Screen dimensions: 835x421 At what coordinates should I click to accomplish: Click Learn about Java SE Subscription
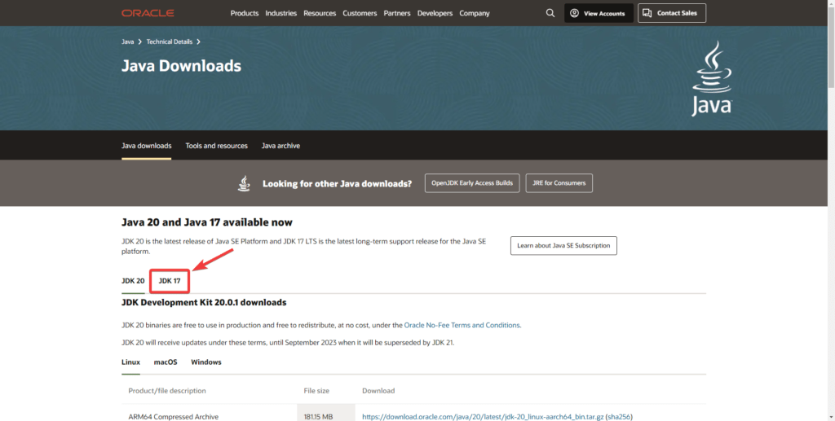point(563,246)
